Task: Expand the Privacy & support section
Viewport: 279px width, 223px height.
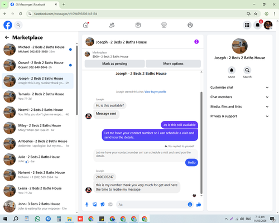Action: (239, 117)
